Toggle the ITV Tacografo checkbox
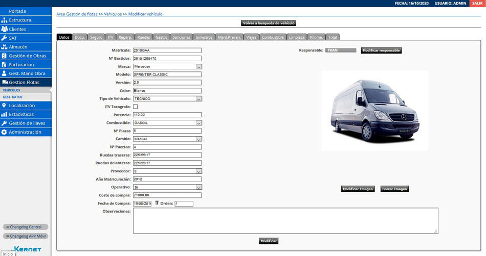 click(x=136, y=107)
